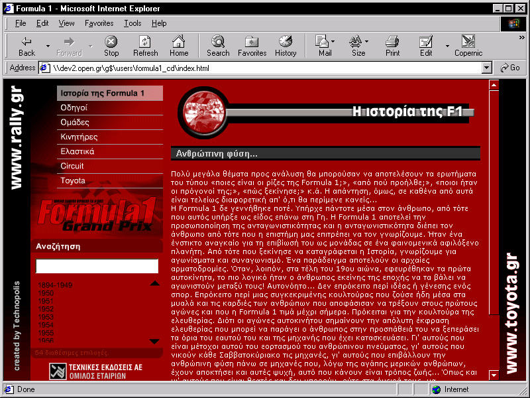Viewport: 530px width, 398px height.
Task: Click the page scrollbar down arrow
Action: (x=494, y=375)
